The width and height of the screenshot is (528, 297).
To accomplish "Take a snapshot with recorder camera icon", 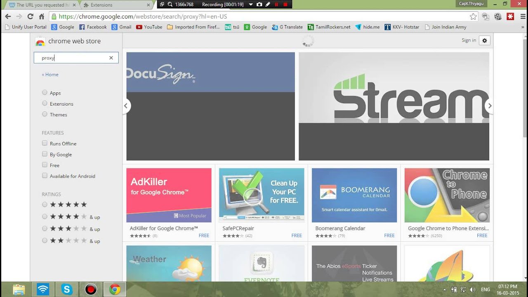I will (x=259, y=4).
